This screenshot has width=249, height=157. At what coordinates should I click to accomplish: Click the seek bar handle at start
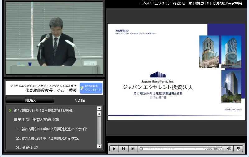(x=141, y=149)
